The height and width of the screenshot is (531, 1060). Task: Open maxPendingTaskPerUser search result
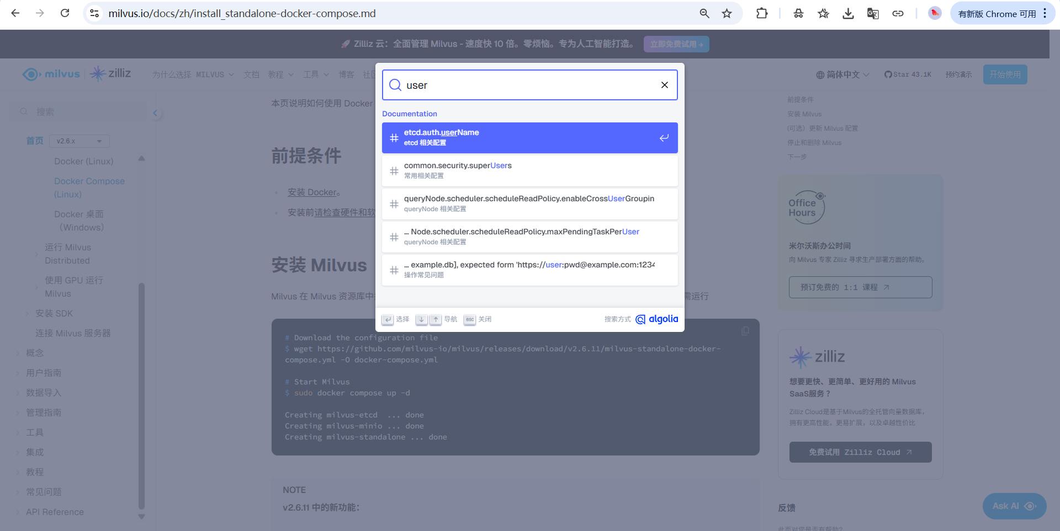coord(530,237)
